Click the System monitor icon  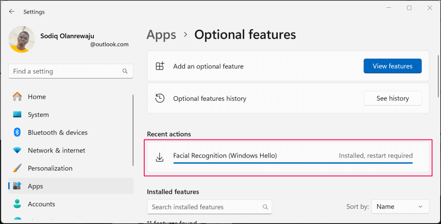click(x=17, y=115)
